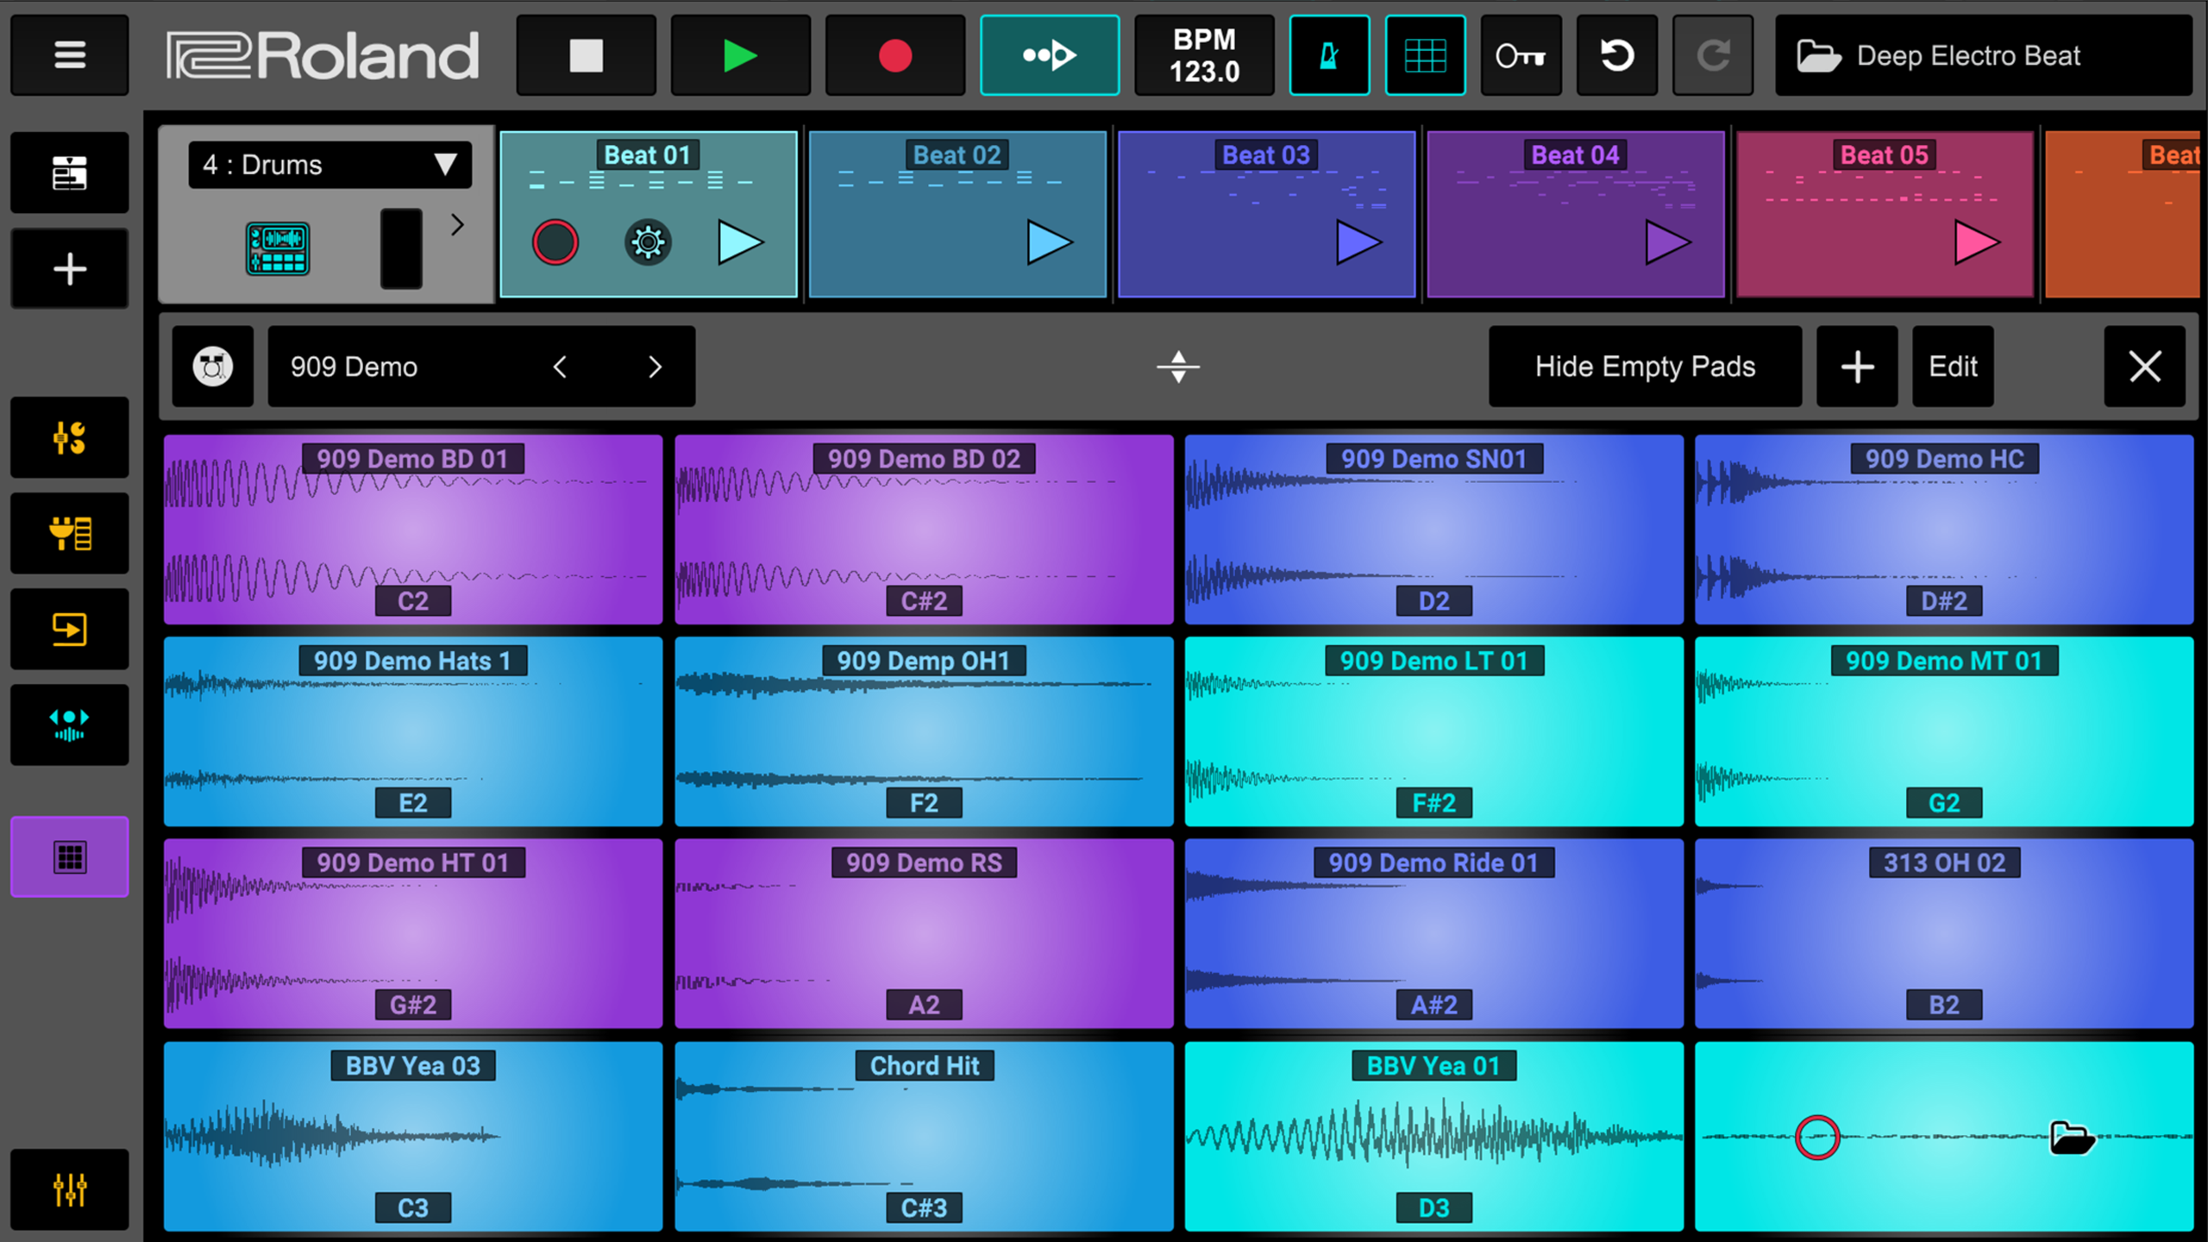Add a pad with the plus button

1857,367
